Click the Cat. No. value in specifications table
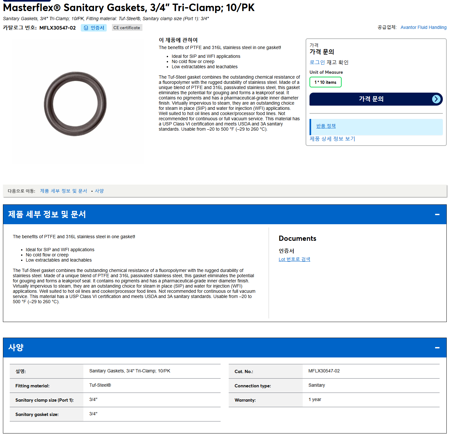 pyautogui.click(x=324, y=371)
